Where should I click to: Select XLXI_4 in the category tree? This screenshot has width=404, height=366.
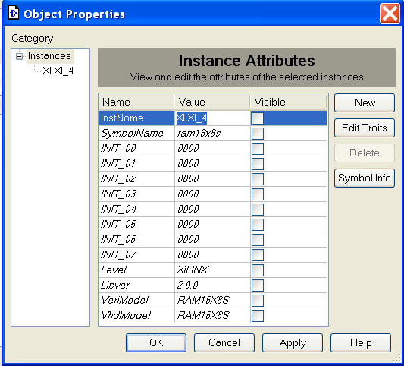(58, 71)
